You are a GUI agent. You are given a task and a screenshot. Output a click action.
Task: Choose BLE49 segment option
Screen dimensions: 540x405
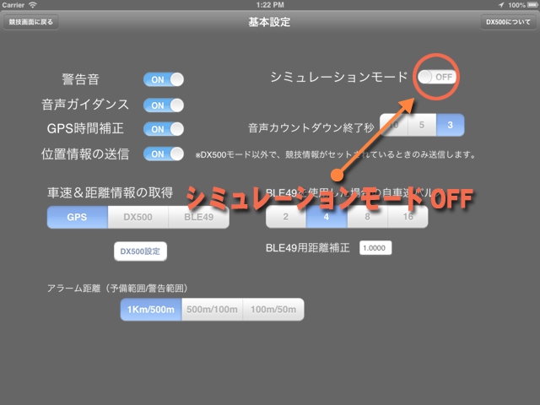coord(199,217)
